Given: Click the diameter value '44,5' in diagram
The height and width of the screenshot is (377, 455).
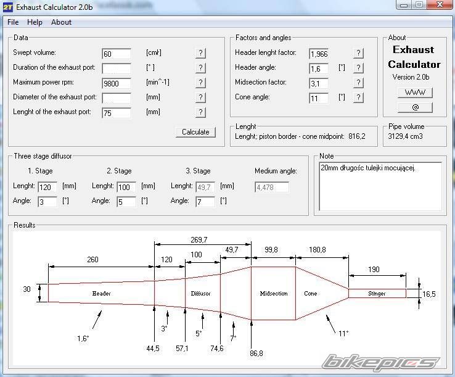Looking at the screenshot, I should 153,349.
